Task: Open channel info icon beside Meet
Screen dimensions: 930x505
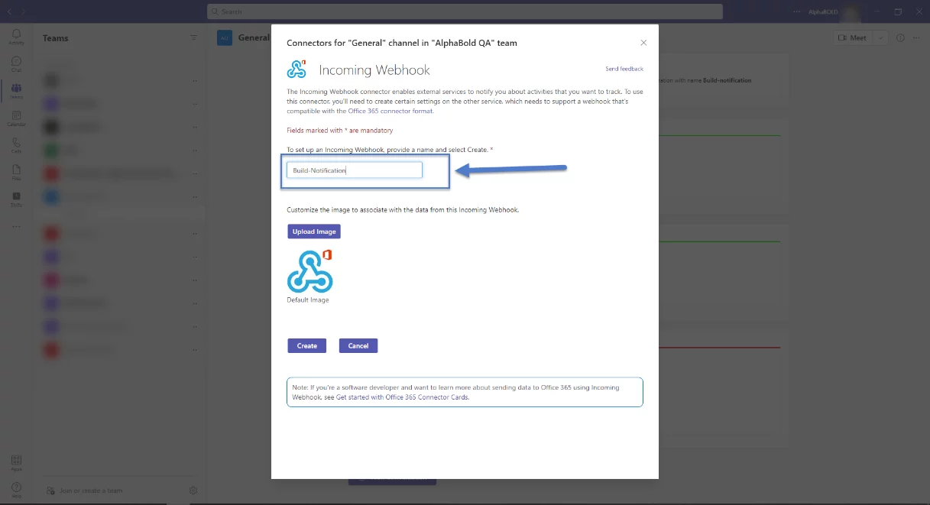Action: point(900,37)
